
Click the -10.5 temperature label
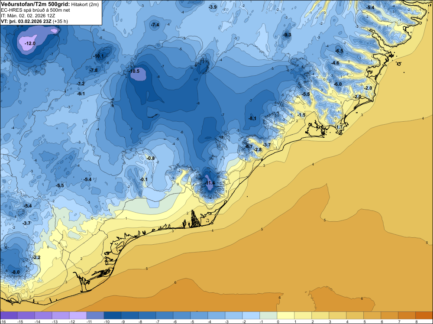[x=134, y=71]
